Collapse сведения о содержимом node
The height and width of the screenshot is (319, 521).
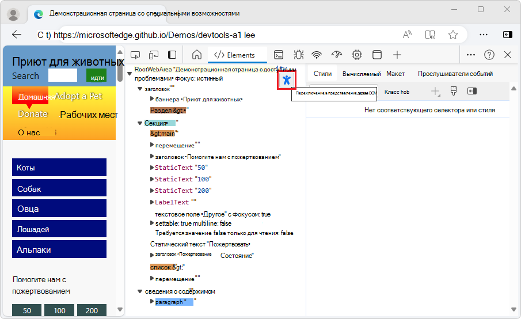(140, 291)
